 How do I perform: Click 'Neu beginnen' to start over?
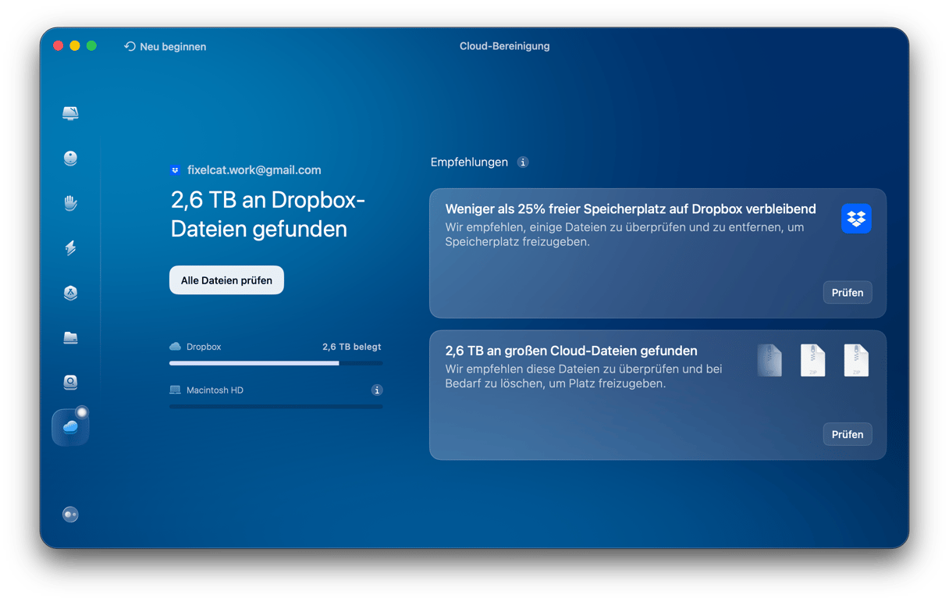165,47
